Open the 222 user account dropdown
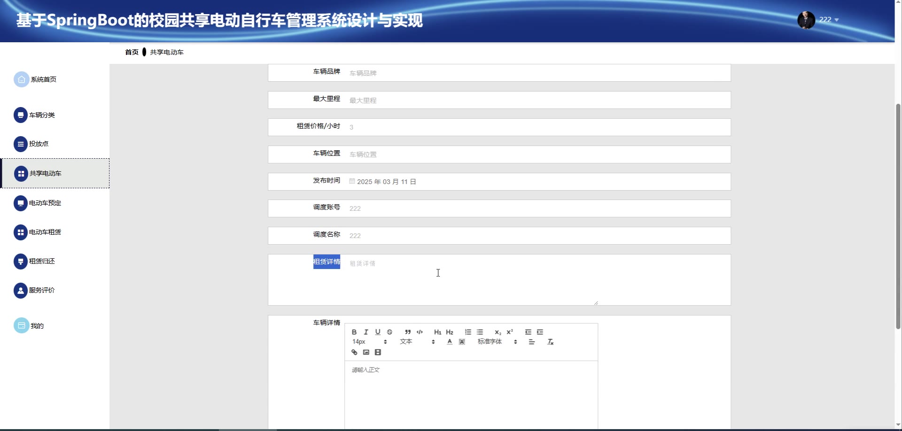The width and height of the screenshot is (902, 431). tap(829, 20)
